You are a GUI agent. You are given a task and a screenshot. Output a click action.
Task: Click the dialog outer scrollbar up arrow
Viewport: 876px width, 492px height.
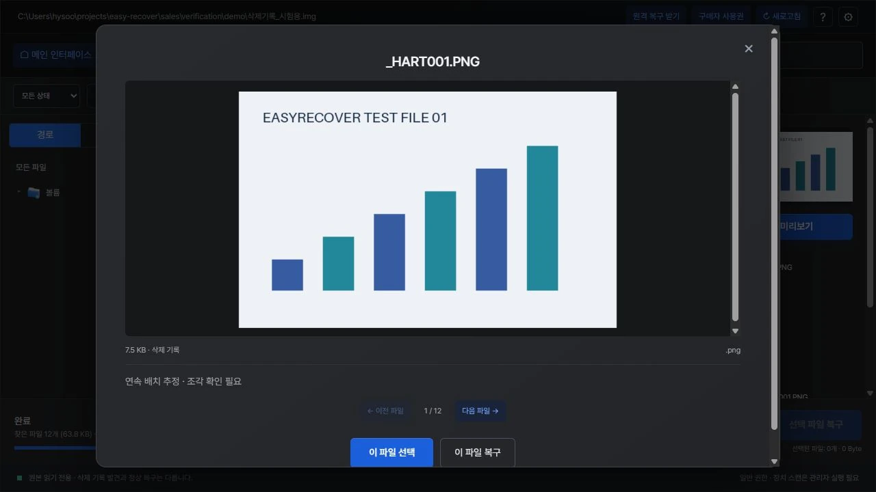point(775,31)
